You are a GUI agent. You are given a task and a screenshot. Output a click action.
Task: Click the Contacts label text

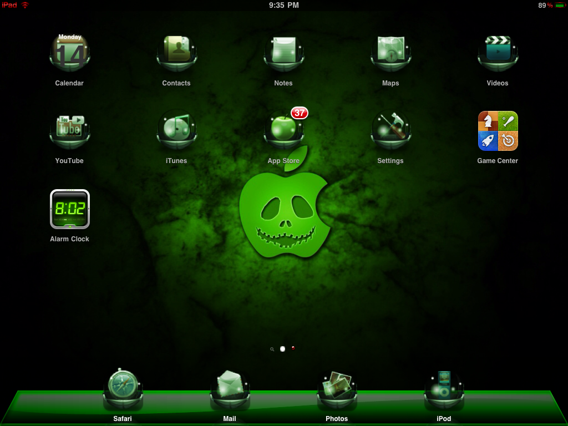coord(176,83)
